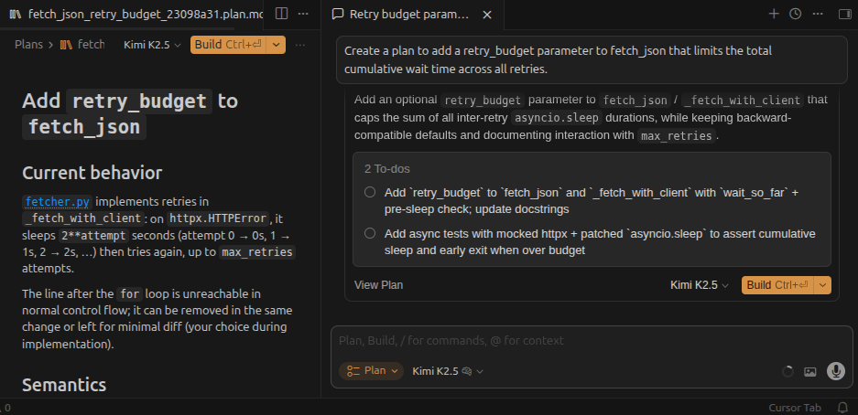Attach an image using image icon
The width and height of the screenshot is (858, 415).
coord(809,371)
